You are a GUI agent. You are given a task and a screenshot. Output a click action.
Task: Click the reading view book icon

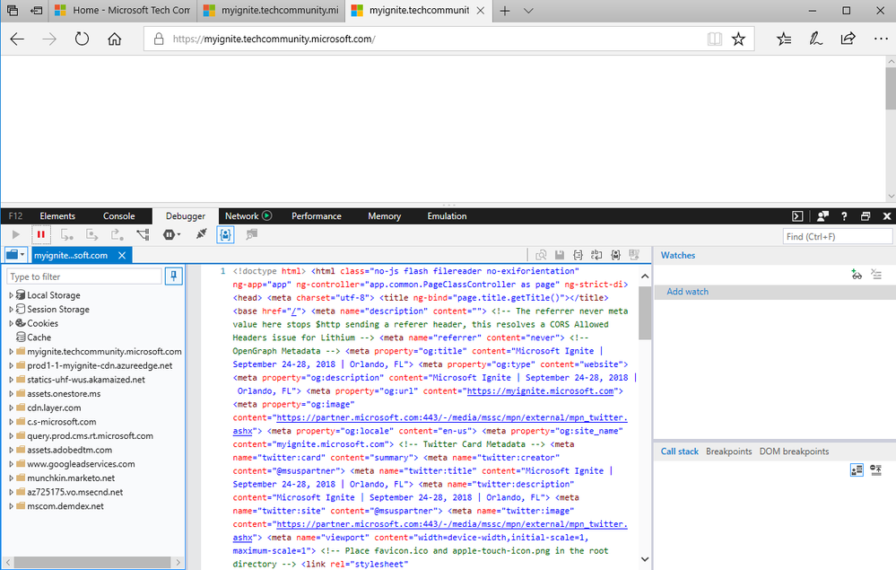click(x=714, y=39)
